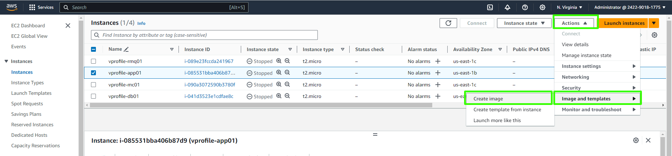Close the instance details panel
Screen dimensions: 672x156
[648, 140]
